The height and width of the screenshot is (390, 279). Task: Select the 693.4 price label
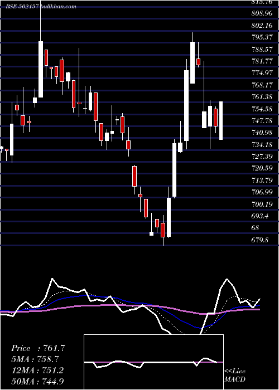tap(260, 216)
